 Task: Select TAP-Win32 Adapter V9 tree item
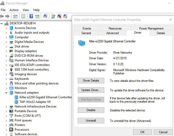point(35,102)
